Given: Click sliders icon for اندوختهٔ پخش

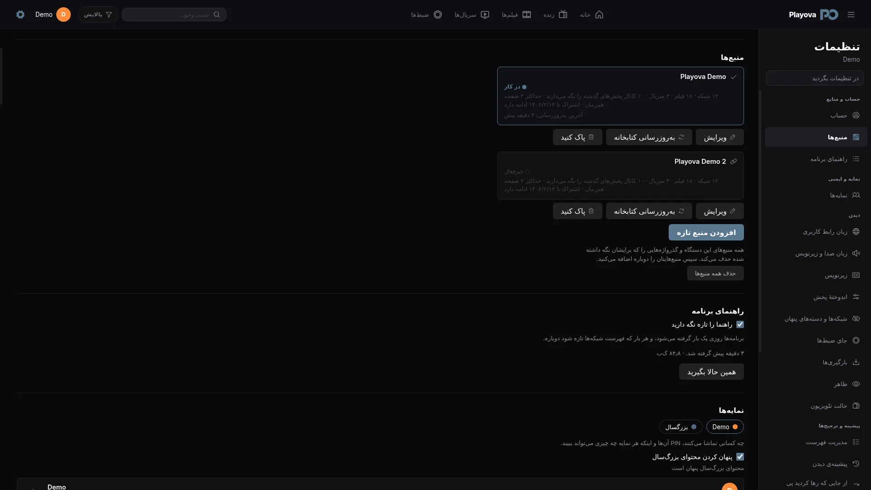Looking at the screenshot, I should (856, 297).
